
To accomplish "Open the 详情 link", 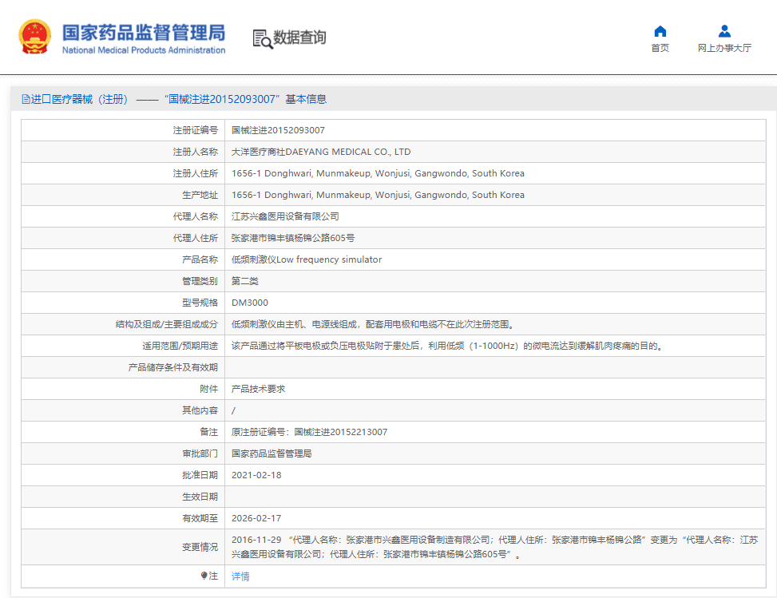I will tap(240, 576).
